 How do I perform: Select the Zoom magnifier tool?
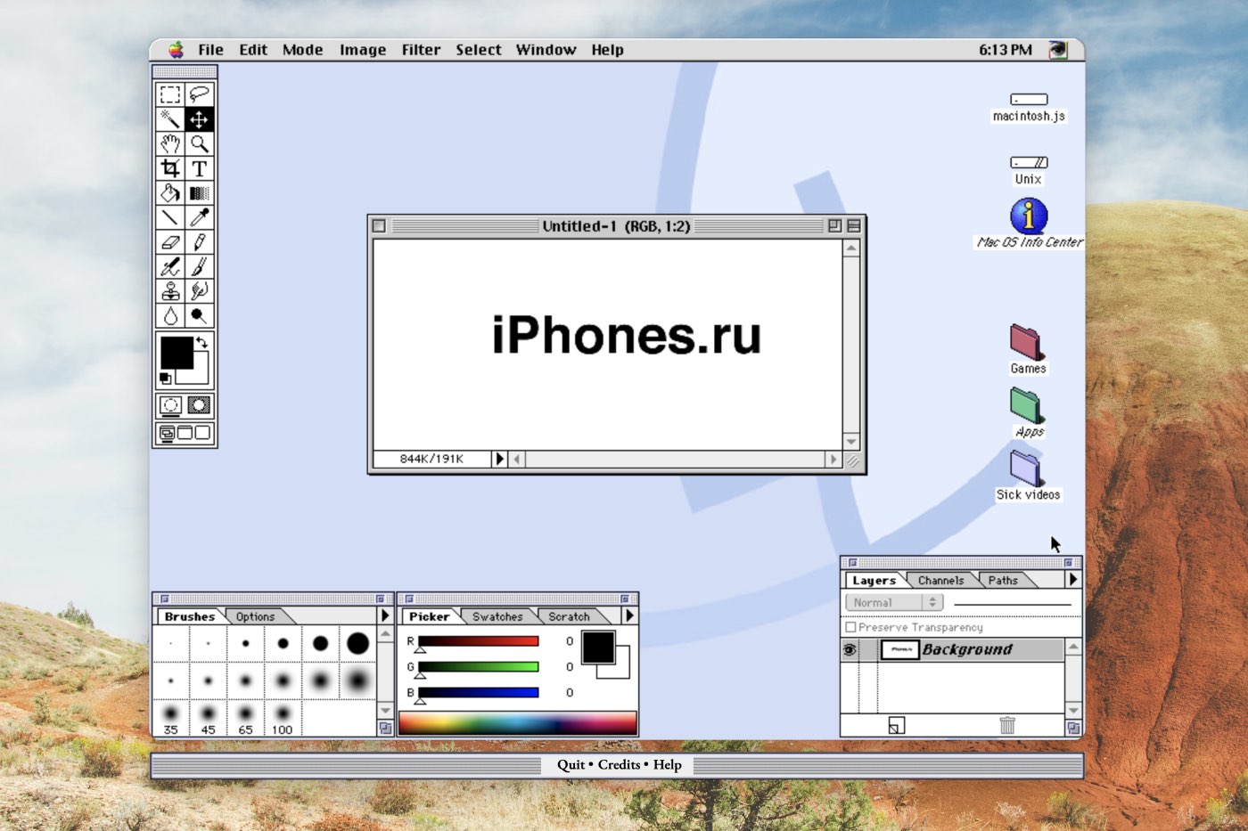pyautogui.click(x=200, y=143)
